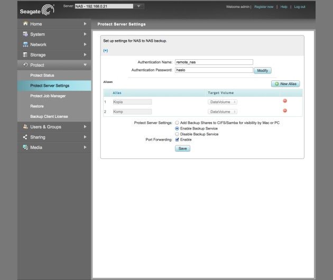Click the Storage sidebar icon
The height and width of the screenshot is (280, 333).
click(25, 55)
